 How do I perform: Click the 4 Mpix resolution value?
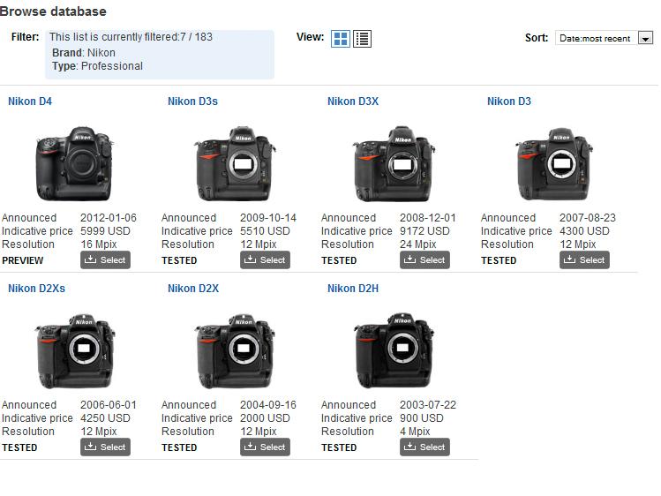[415, 431]
